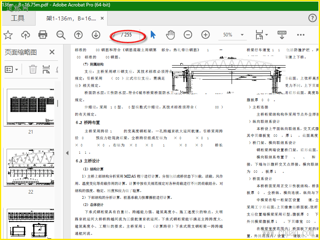The height and width of the screenshot is (240, 320).
Task: Print the current document
Action: coord(43,35)
